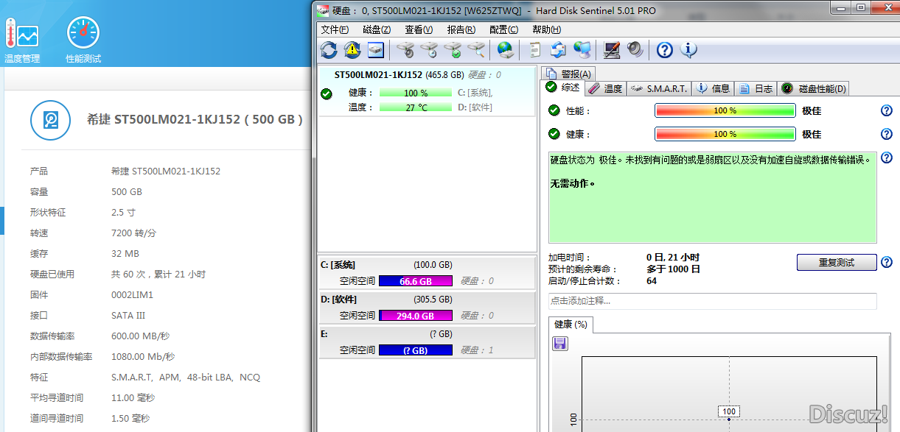Screen dimensions: 900x432
Task: Click the 点击添加注释 comment input field
Action: tap(712, 301)
